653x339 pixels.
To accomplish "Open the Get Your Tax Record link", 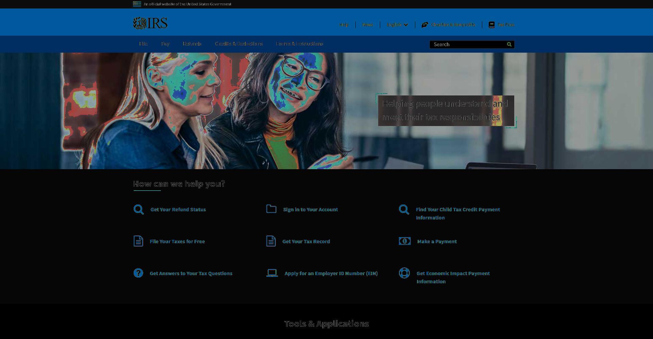I will point(306,242).
